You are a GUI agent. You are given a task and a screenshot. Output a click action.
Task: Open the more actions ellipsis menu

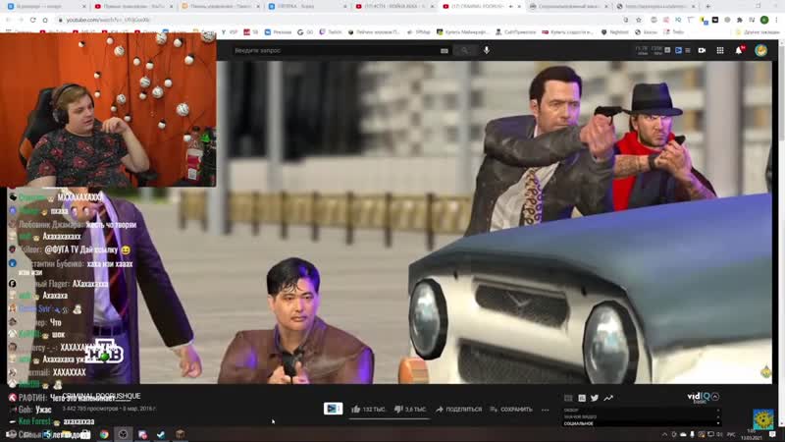coord(546,410)
